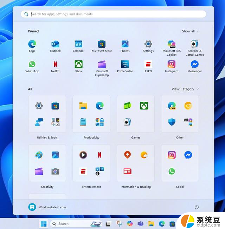Screen dimensions: 225x229
Task: Expand more apps in Productivity folder
Action: click(x=100, y=122)
